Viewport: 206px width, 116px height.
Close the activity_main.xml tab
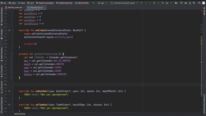pyautogui.click(x=24, y=8)
